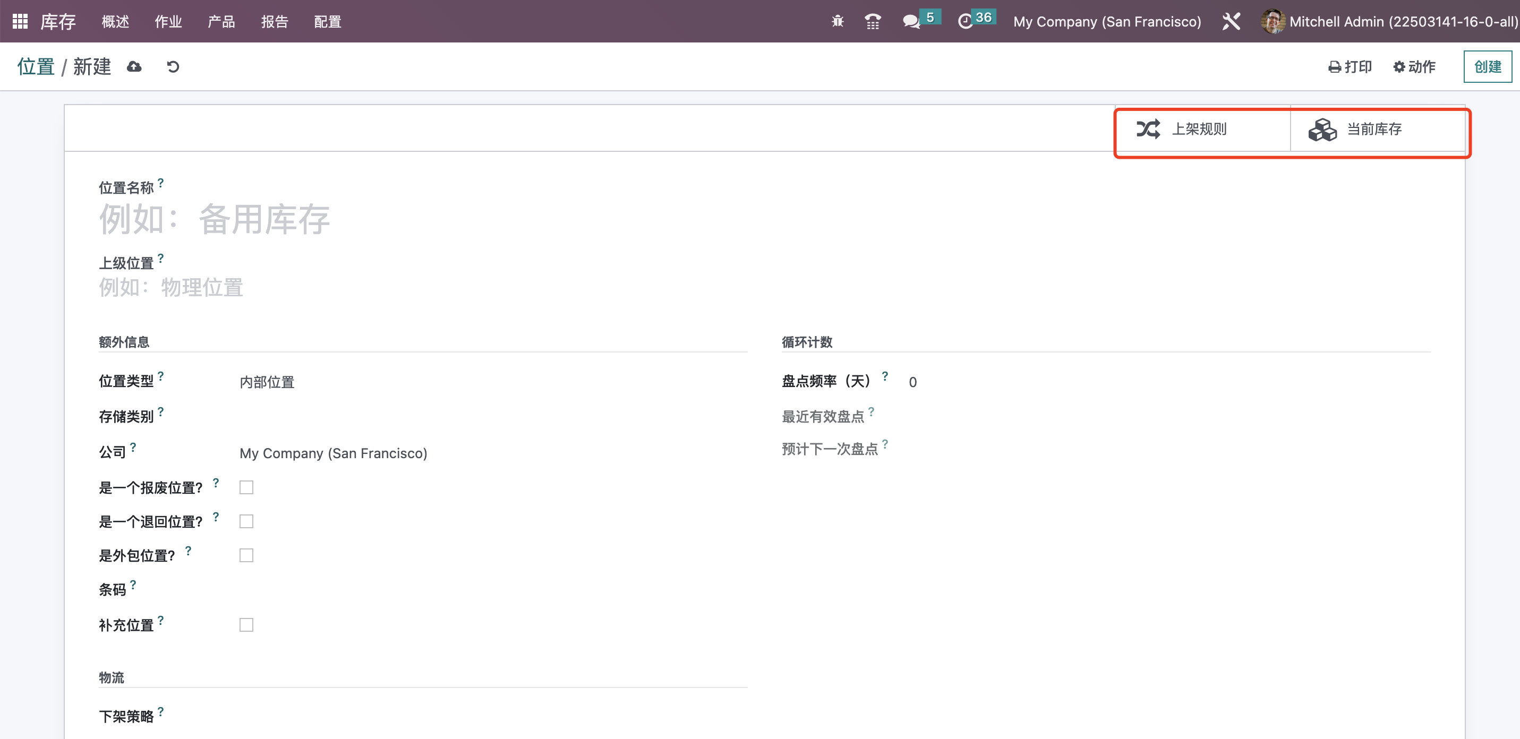Click the wrench tools icon
The height and width of the screenshot is (739, 1520).
(1231, 22)
